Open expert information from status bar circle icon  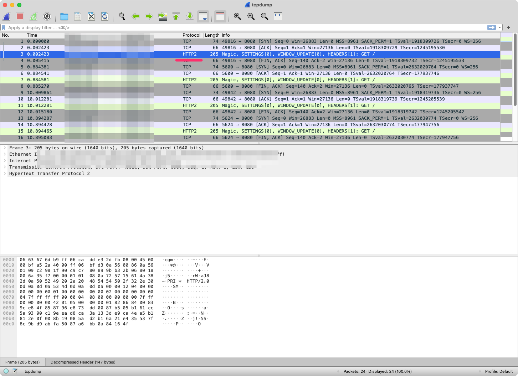[x=6, y=371]
